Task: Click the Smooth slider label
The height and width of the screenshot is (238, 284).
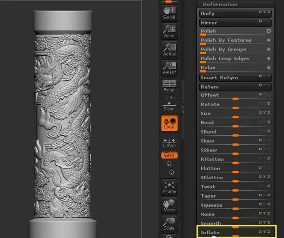Action: pos(211,223)
